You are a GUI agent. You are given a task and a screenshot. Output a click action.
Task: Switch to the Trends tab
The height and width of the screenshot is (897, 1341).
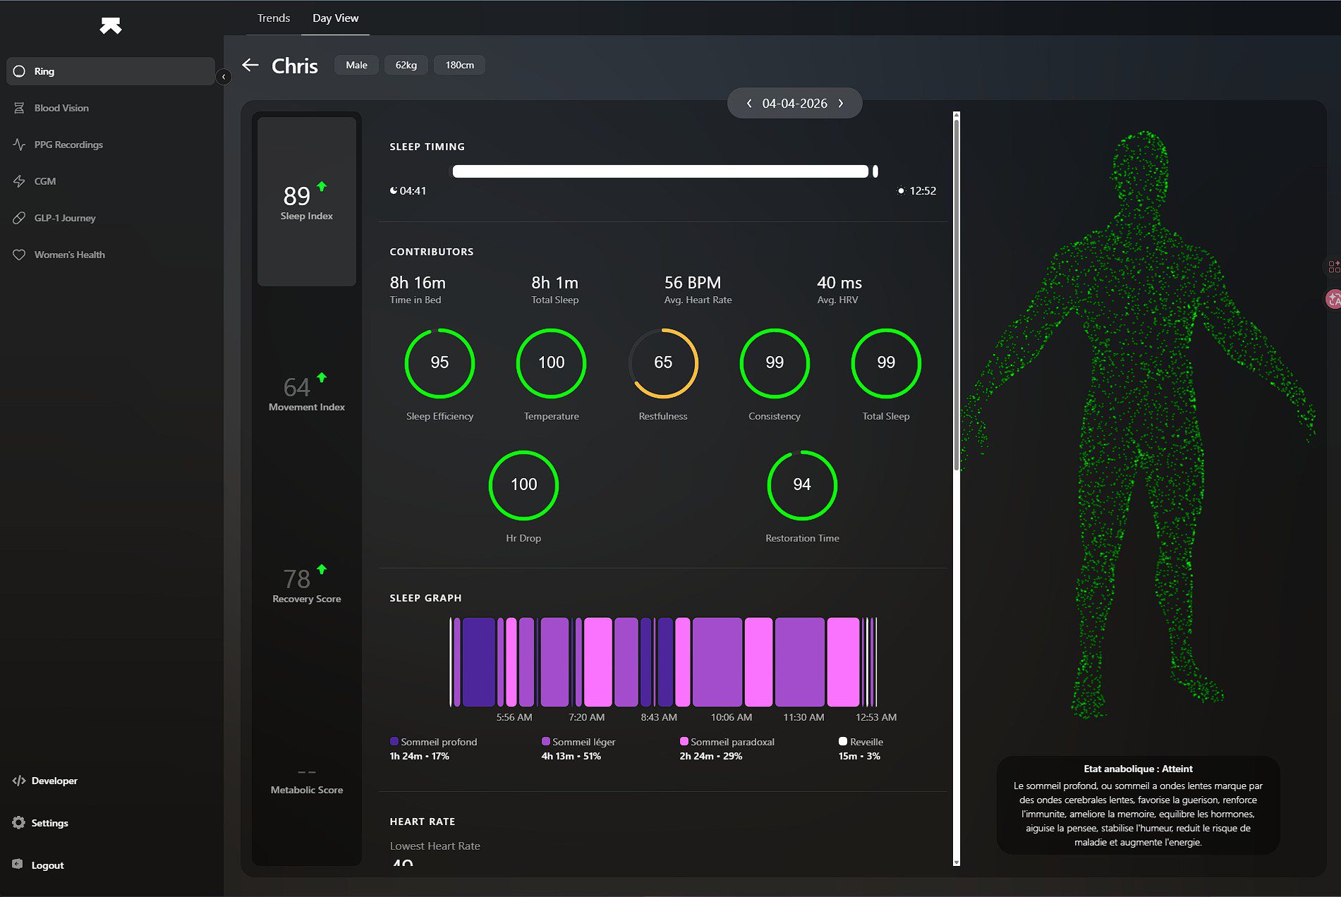273,18
